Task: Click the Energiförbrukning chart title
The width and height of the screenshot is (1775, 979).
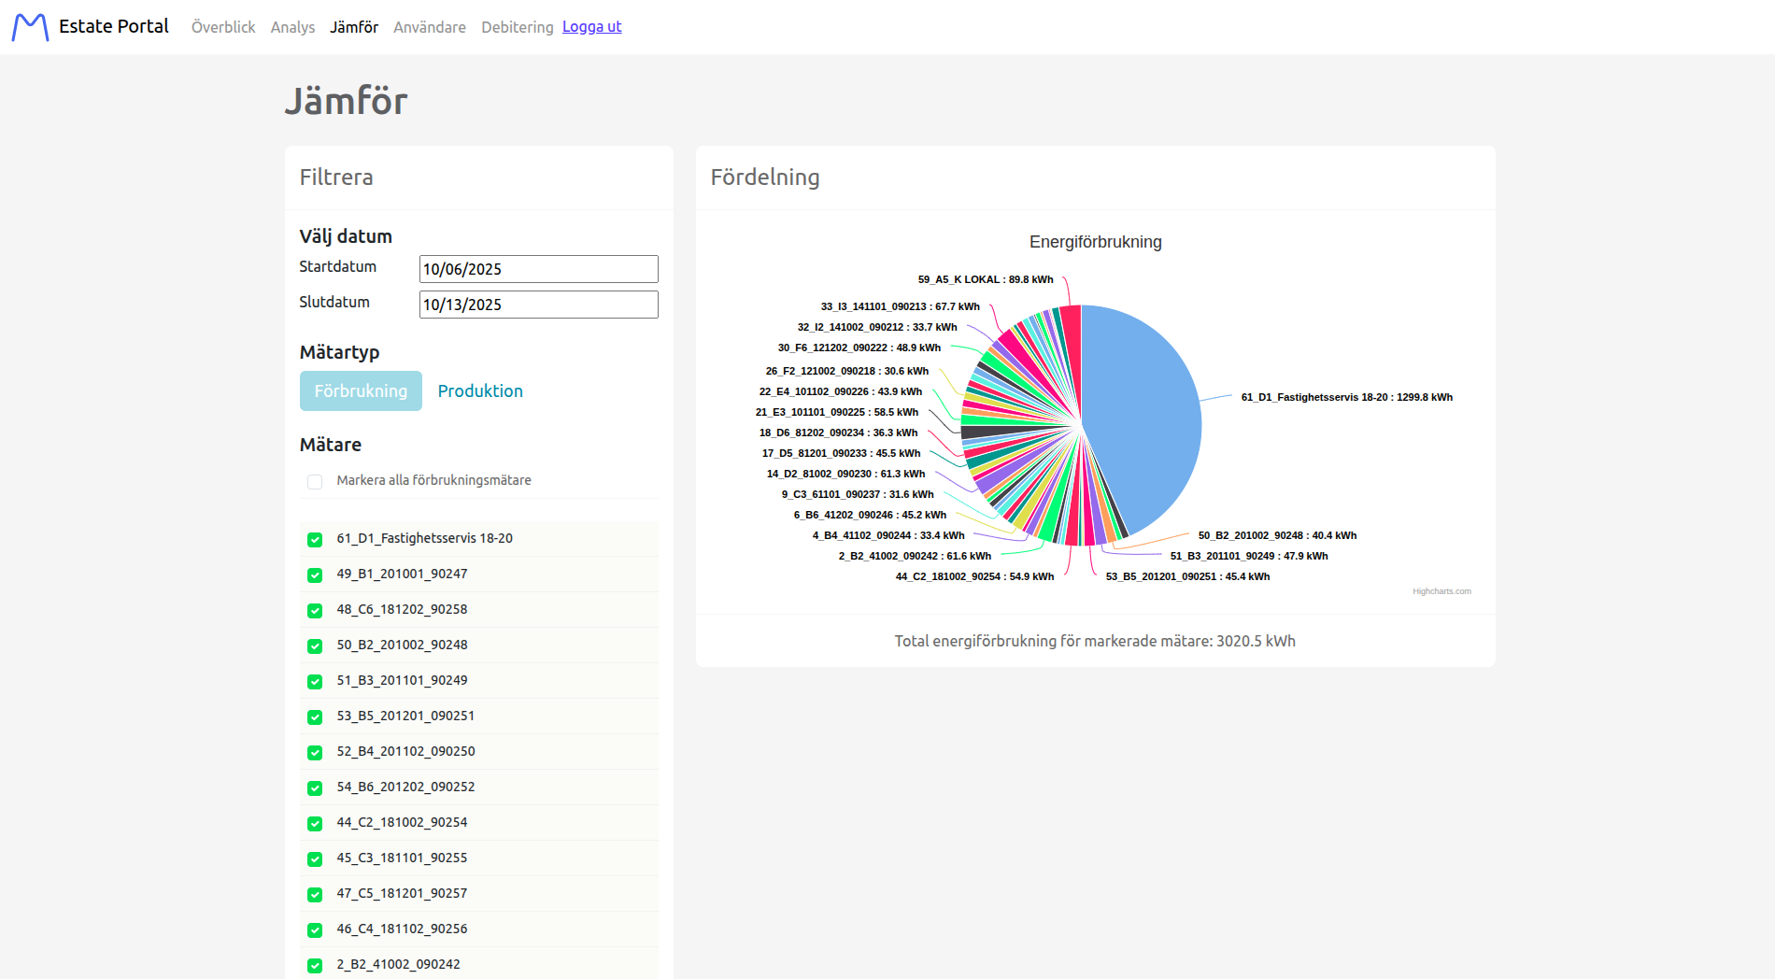Action: point(1096,242)
